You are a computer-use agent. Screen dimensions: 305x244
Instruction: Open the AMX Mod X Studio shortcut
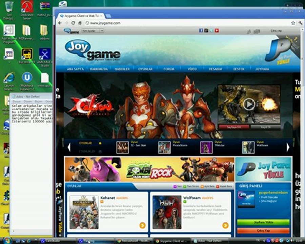tap(45, 58)
